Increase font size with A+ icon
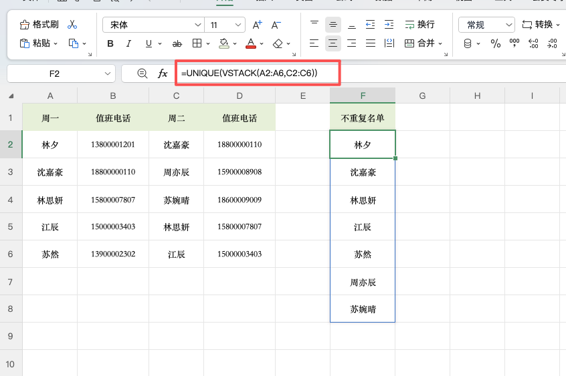The image size is (566, 376). 257,25
